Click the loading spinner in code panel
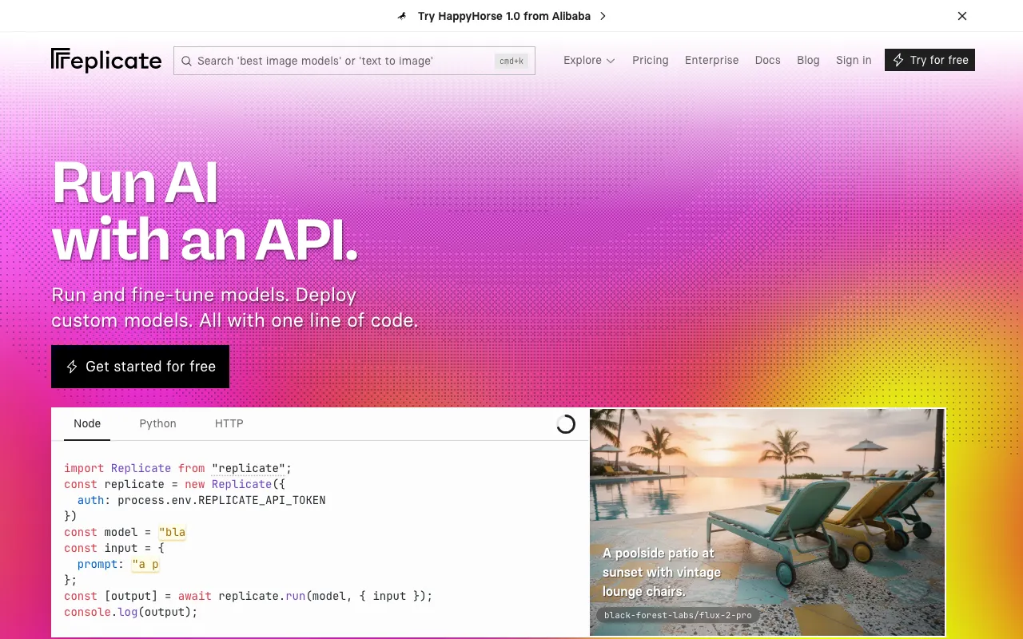Image resolution: width=1023 pixels, height=639 pixels. [566, 424]
